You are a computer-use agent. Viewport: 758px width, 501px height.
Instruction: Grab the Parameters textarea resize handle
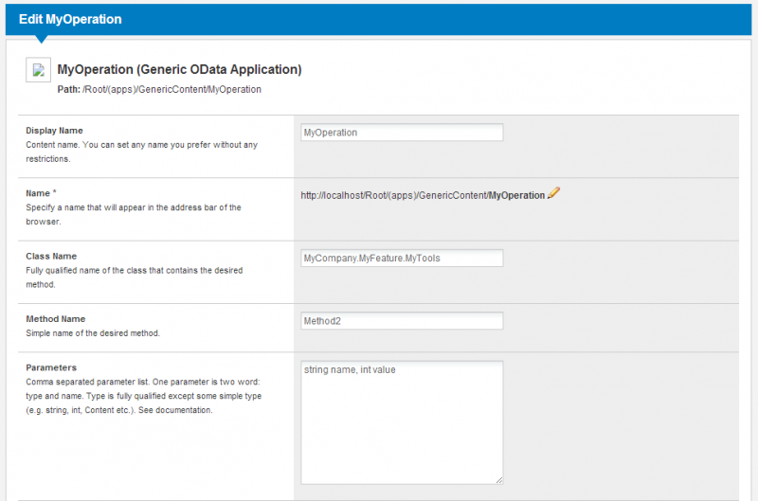pyautogui.click(x=499, y=480)
